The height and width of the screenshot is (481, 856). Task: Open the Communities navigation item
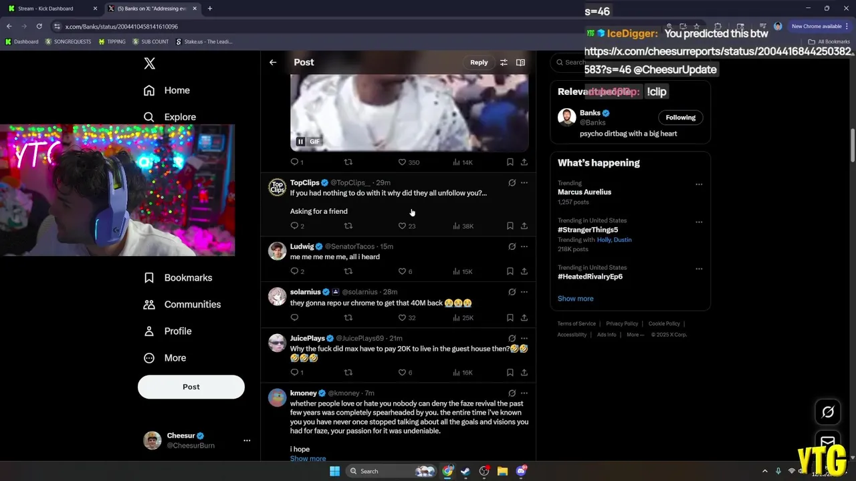point(182,305)
